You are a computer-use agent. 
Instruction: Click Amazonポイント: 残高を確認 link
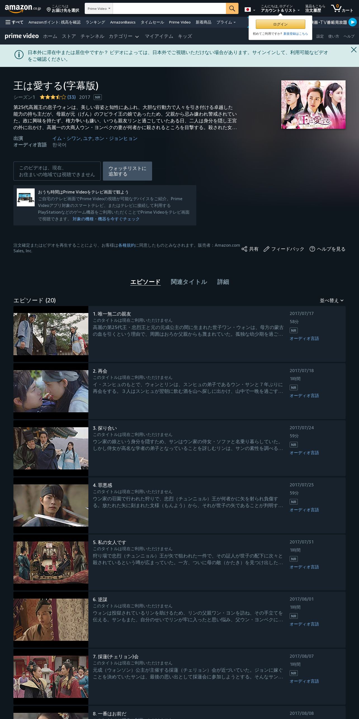[x=55, y=22]
